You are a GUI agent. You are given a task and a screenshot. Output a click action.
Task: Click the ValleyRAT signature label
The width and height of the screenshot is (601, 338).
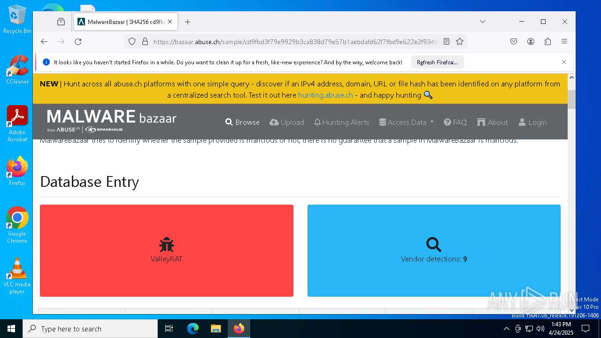point(166,259)
